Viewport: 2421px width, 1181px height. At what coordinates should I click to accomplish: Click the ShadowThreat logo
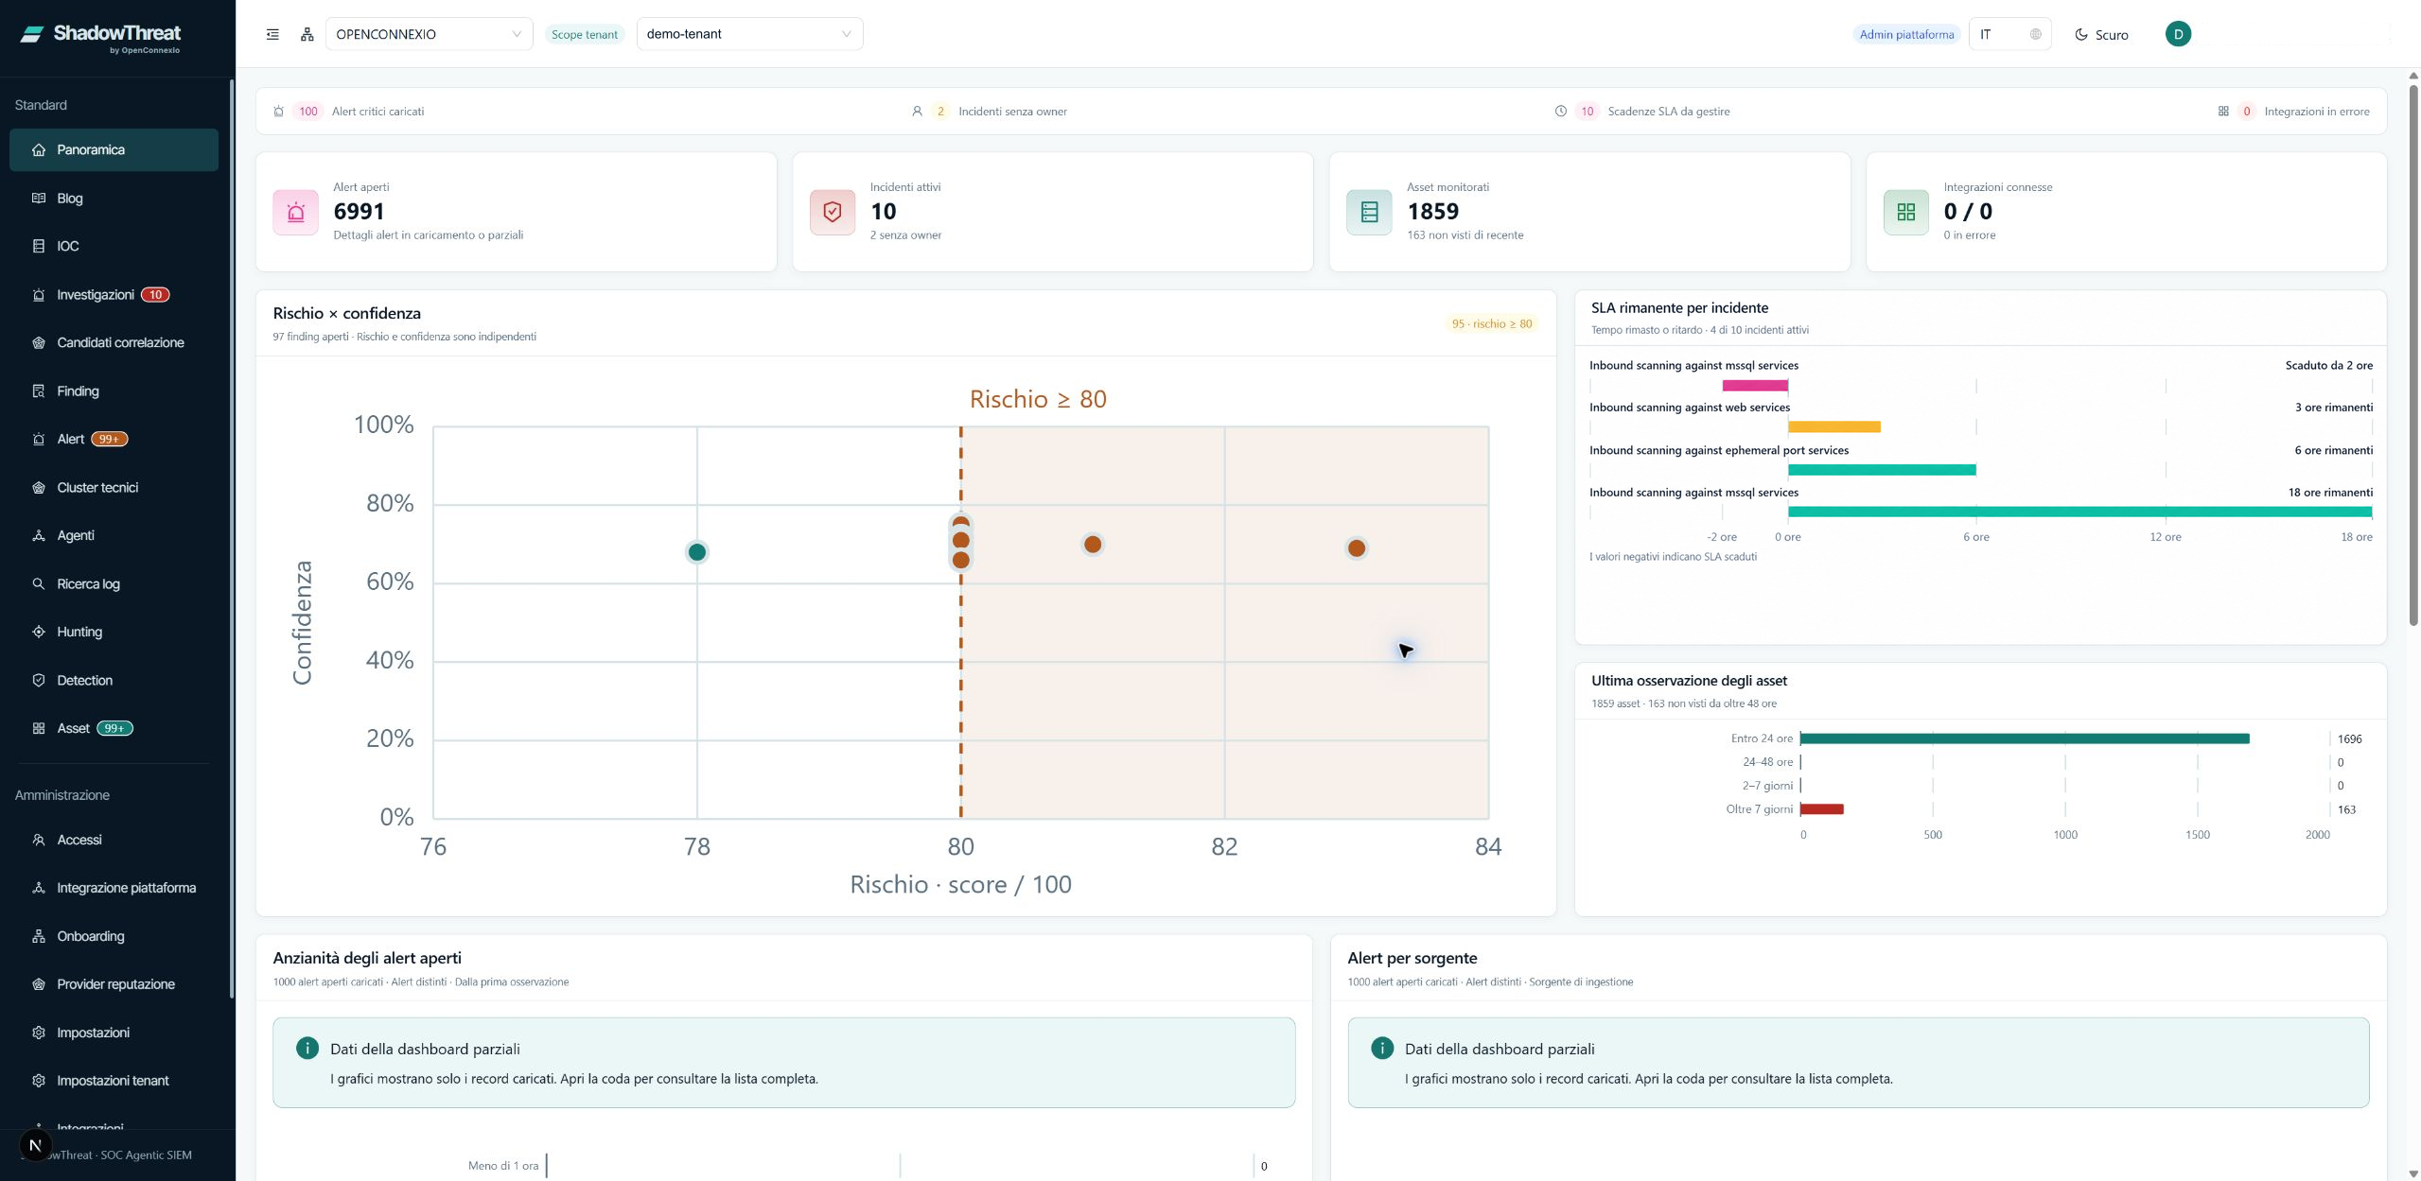coord(100,36)
